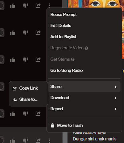This screenshot has width=124, height=143.
Task: Click Copy Link in the share popup
Action: 28,88
